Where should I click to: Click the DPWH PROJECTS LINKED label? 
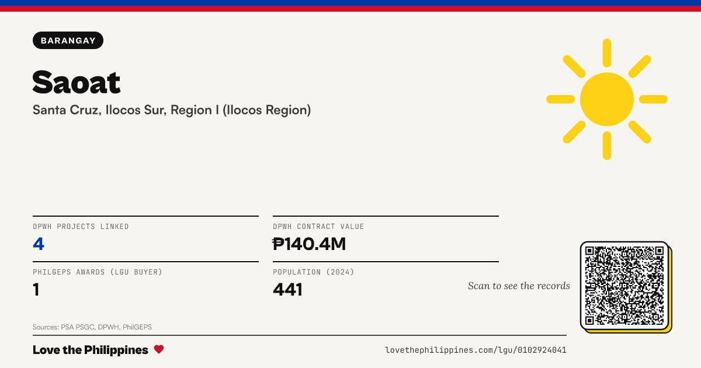click(x=81, y=227)
